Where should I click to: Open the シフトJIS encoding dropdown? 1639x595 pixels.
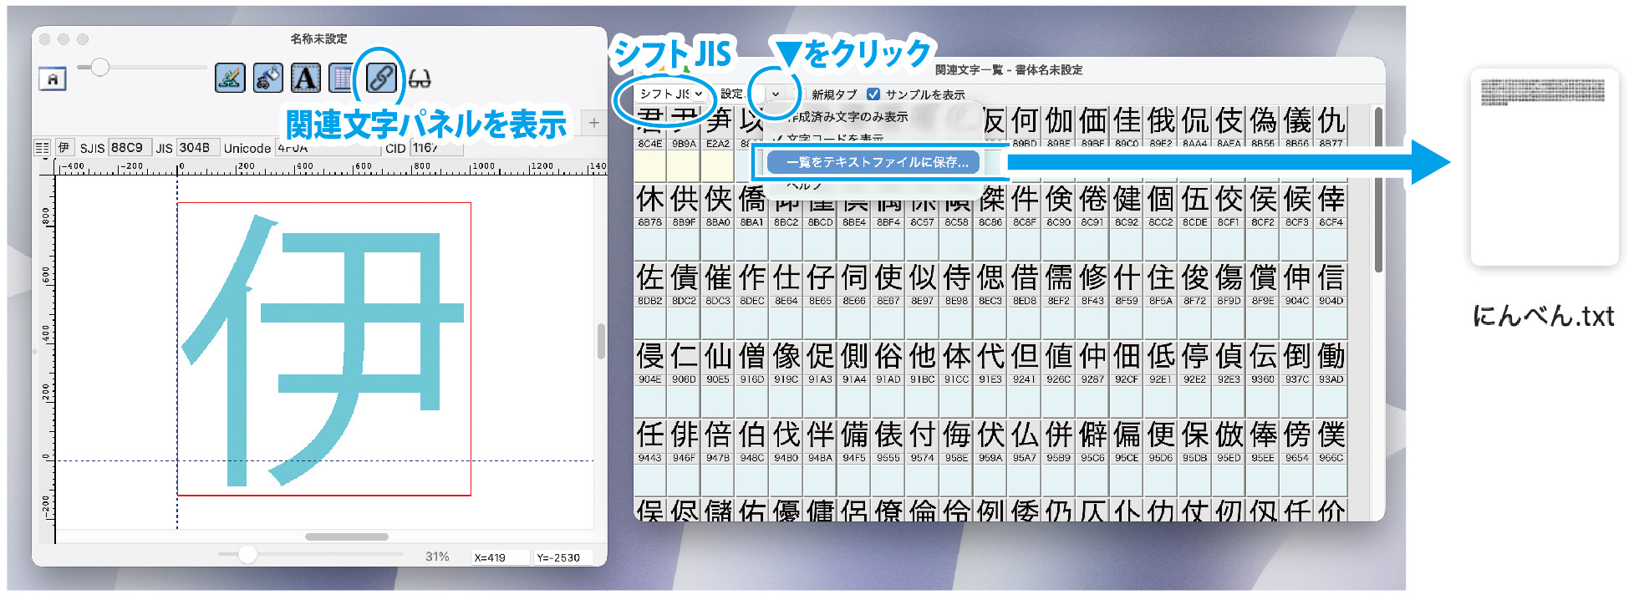coord(670,94)
